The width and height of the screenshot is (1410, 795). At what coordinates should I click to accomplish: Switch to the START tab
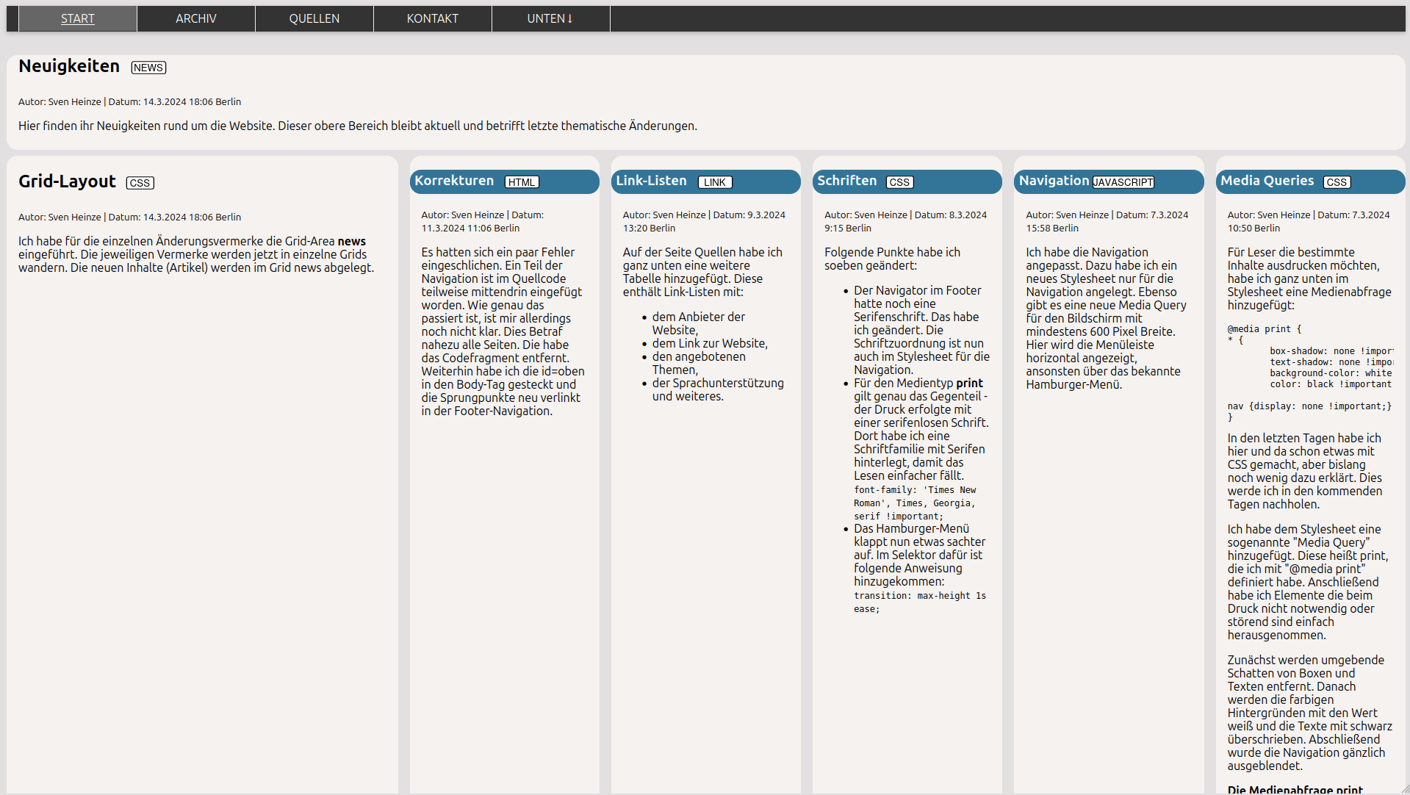(77, 18)
